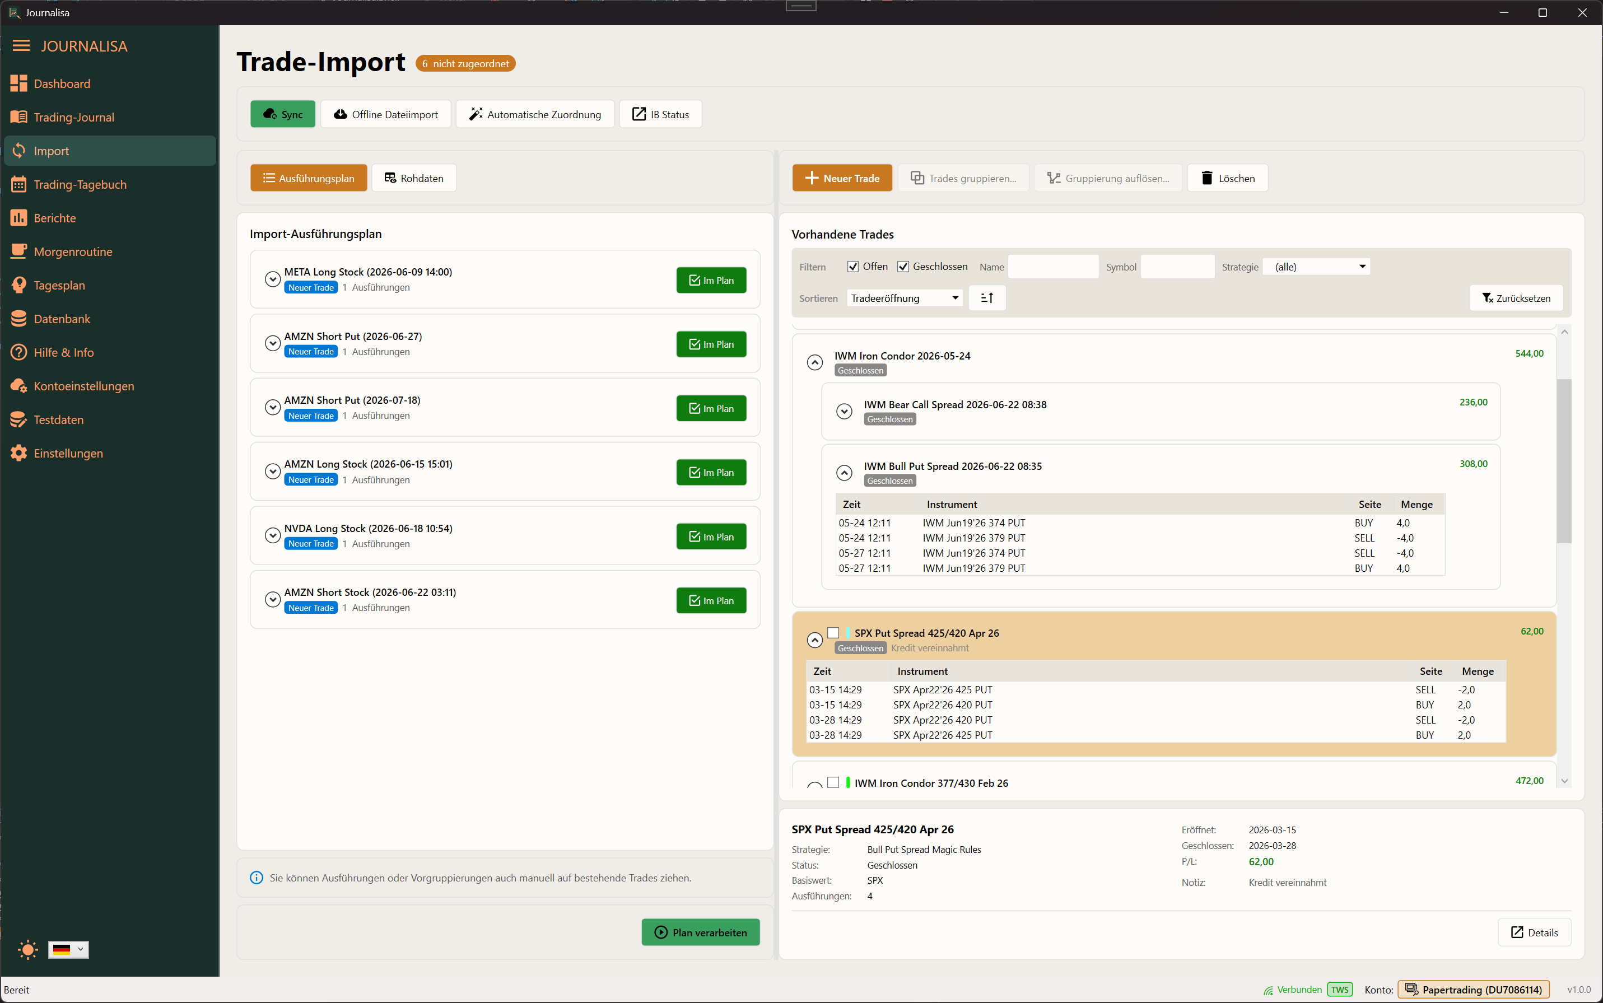Expand AMZN Short Stock plan entry
Viewport: 1603px width, 1003px height.
tap(272, 600)
